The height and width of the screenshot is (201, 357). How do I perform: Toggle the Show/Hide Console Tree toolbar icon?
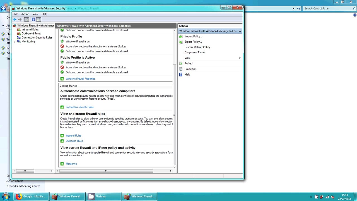pyautogui.click(x=27, y=20)
